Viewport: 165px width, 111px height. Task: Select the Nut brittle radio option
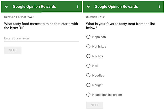pyautogui.click(x=88, y=47)
